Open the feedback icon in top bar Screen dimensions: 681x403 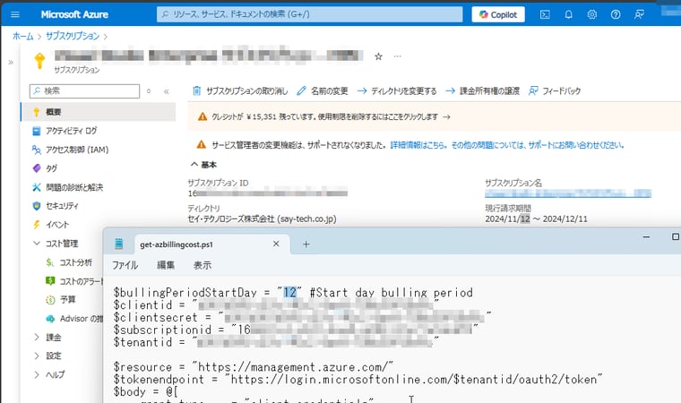(639, 14)
